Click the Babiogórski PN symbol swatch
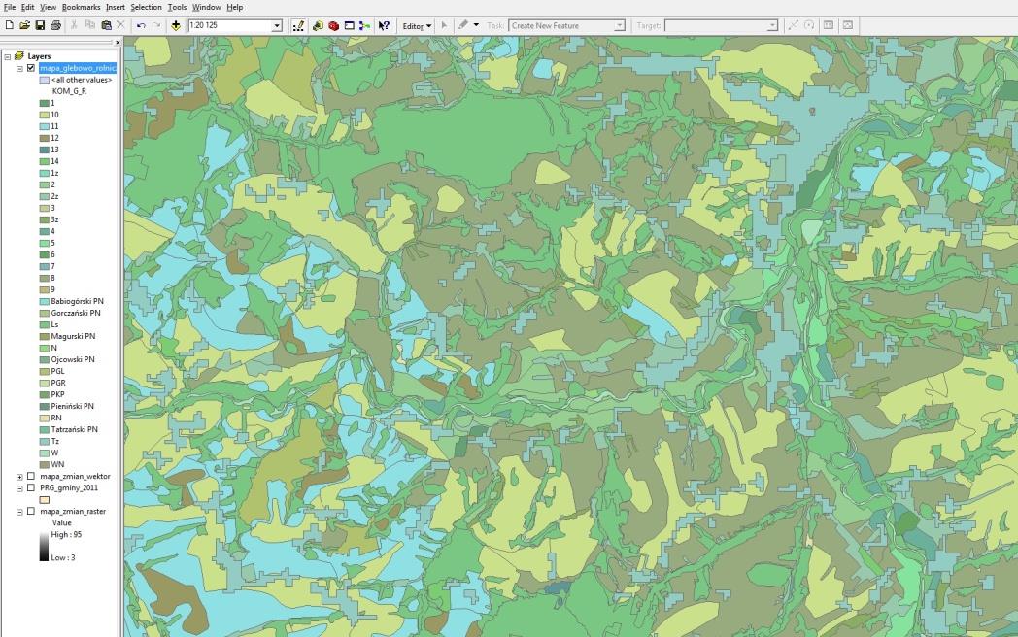The width and height of the screenshot is (1018, 637). pyautogui.click(x=44, y=301)
